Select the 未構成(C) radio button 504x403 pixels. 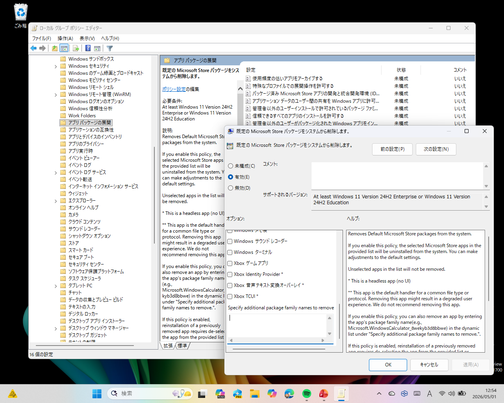[231, 166]
